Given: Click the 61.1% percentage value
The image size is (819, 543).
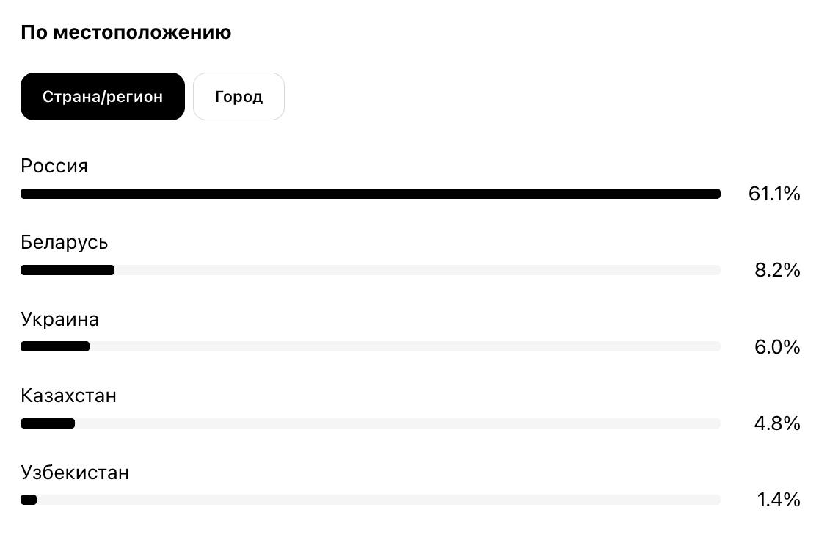Looking at the screenshot, I should coord(774,194).
